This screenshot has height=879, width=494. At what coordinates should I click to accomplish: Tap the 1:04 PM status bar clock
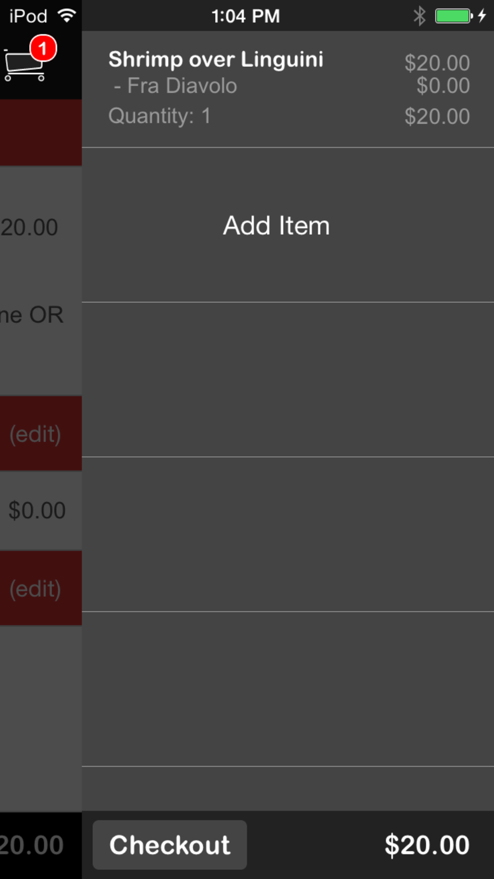(246, 16)
